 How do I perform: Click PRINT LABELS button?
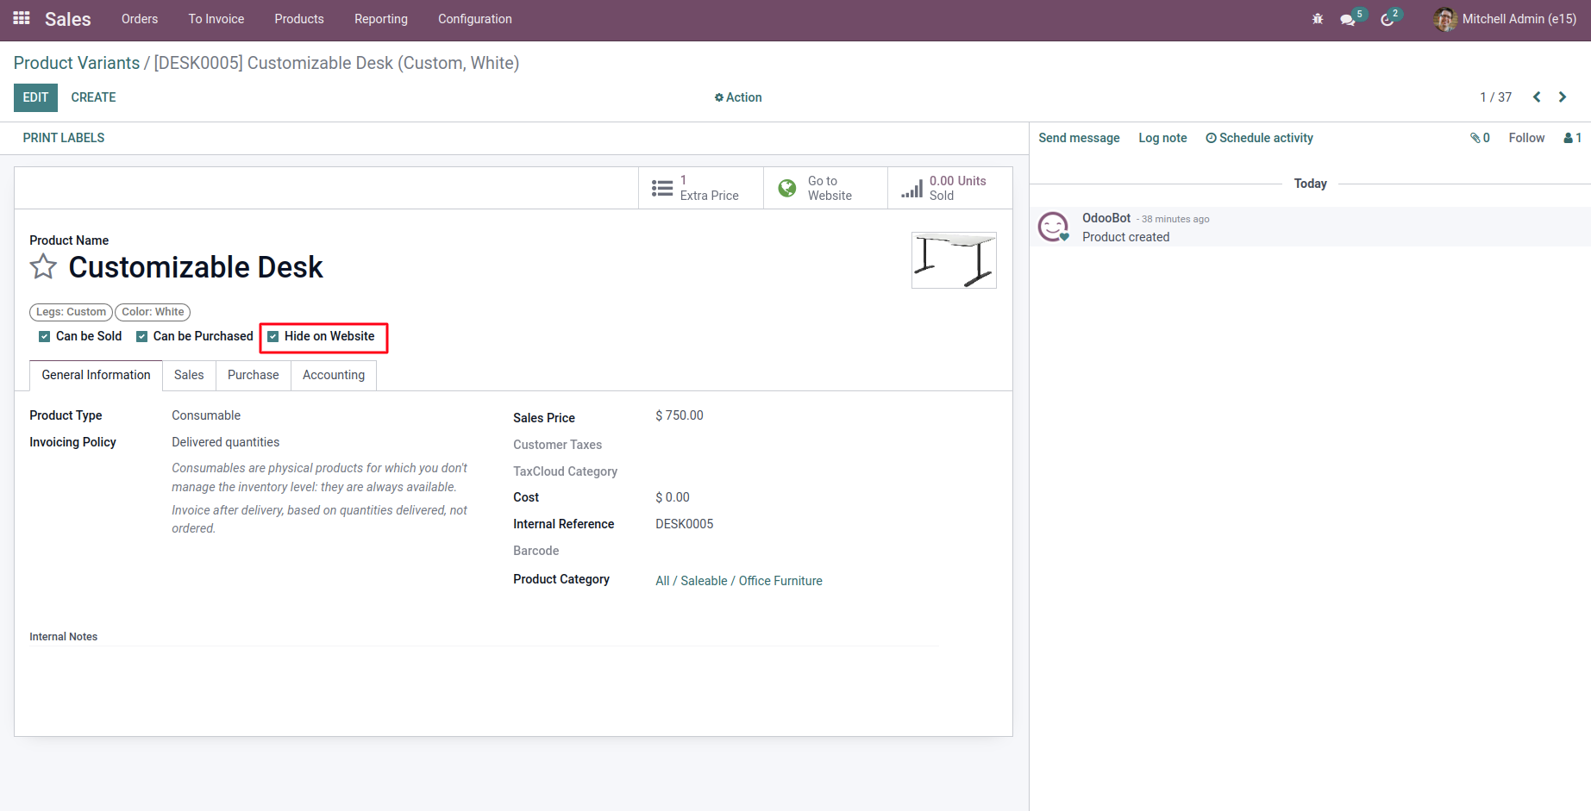64,138
